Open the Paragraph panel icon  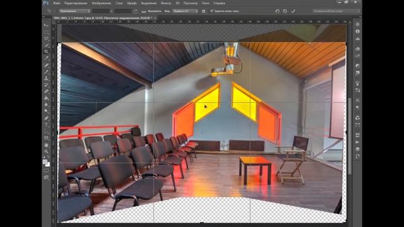pos(358,108)
